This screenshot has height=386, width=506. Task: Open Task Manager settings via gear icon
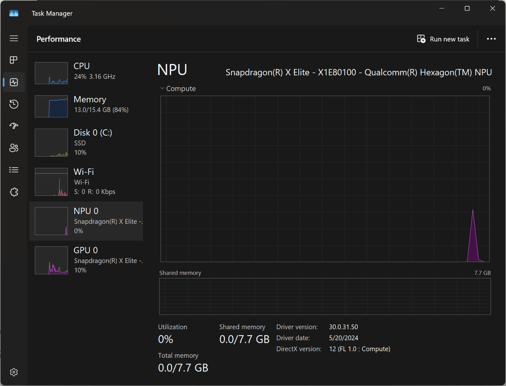(x=14, y=372)
